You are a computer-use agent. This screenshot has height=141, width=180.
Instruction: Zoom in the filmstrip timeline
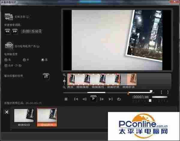pos(64,75)
